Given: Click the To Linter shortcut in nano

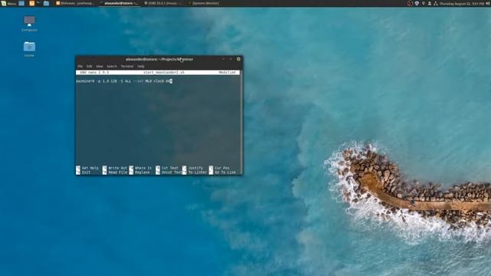Looking at the screenshot, I should point(195,172).
